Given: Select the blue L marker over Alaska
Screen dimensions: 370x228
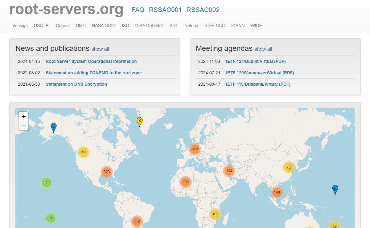Looking at the screenshot, I should tap(54, 128).
